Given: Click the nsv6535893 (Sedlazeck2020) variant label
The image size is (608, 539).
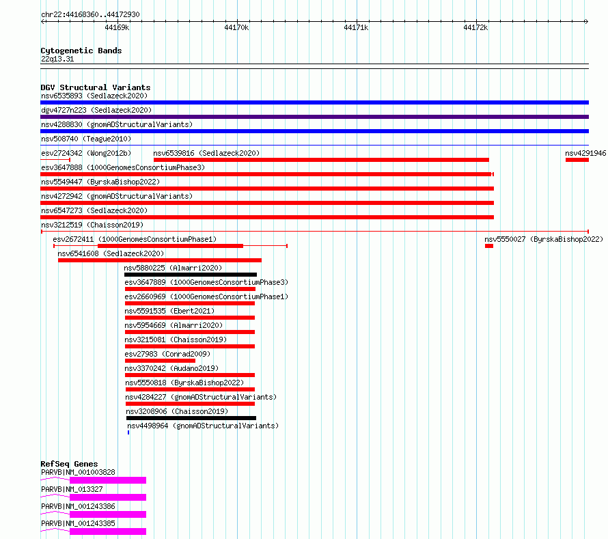Looking at the screenshot, I should (x=94, y=96).
